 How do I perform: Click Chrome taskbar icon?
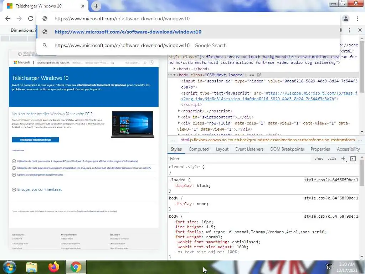pos(76,267)
